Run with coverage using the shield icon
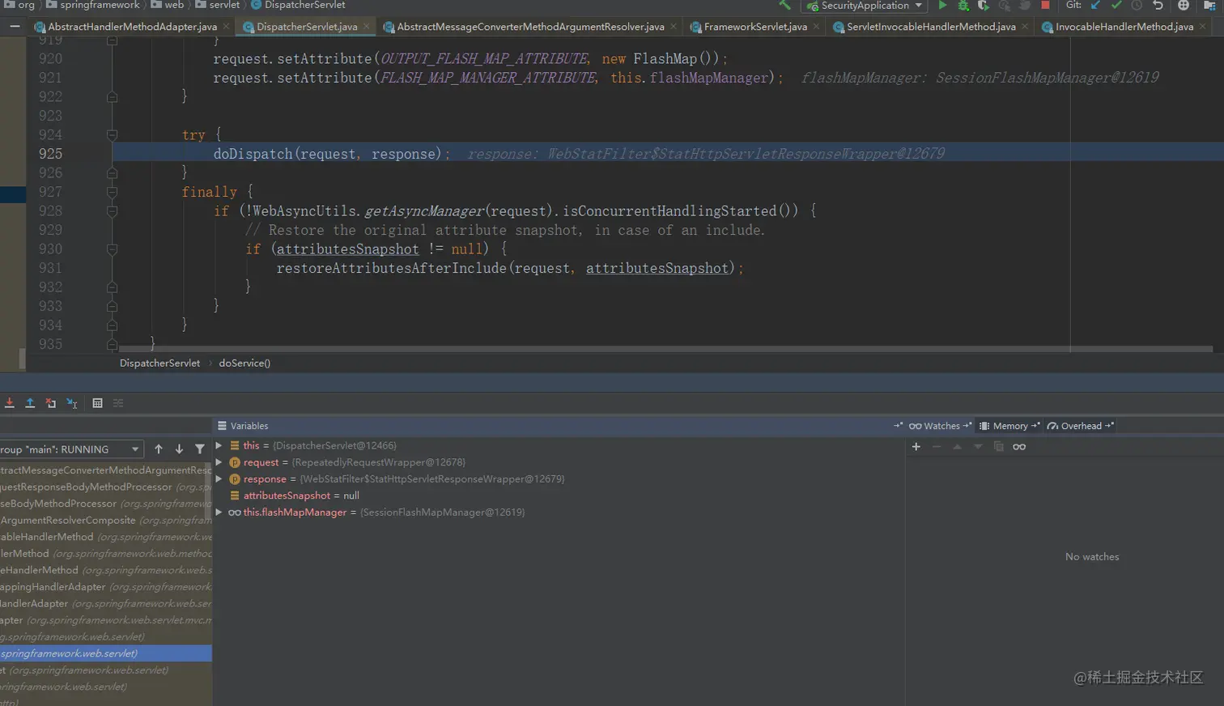Viewport: 1224px width, 706px height. [x=984, y=5]
